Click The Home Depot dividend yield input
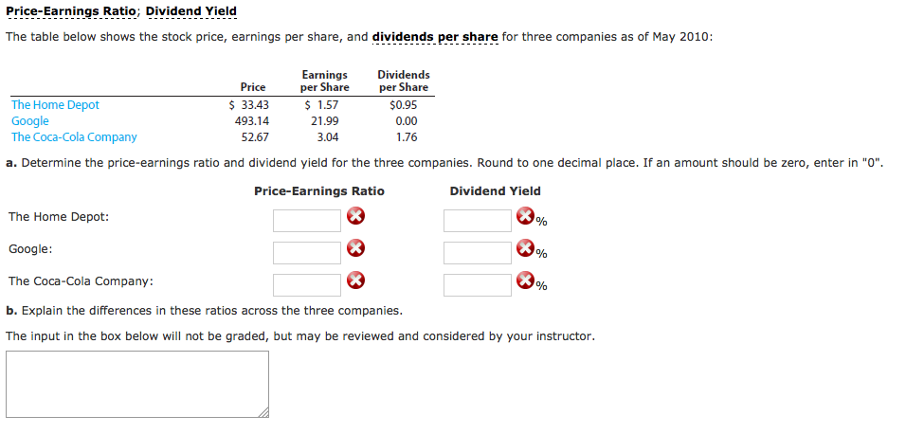924x434 pixels. pos(478,221)
